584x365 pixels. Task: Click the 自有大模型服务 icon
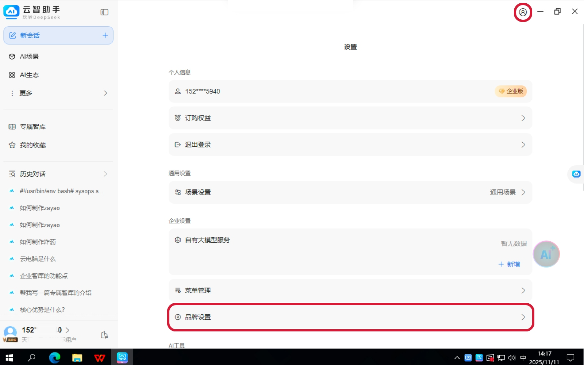point(178,240)
